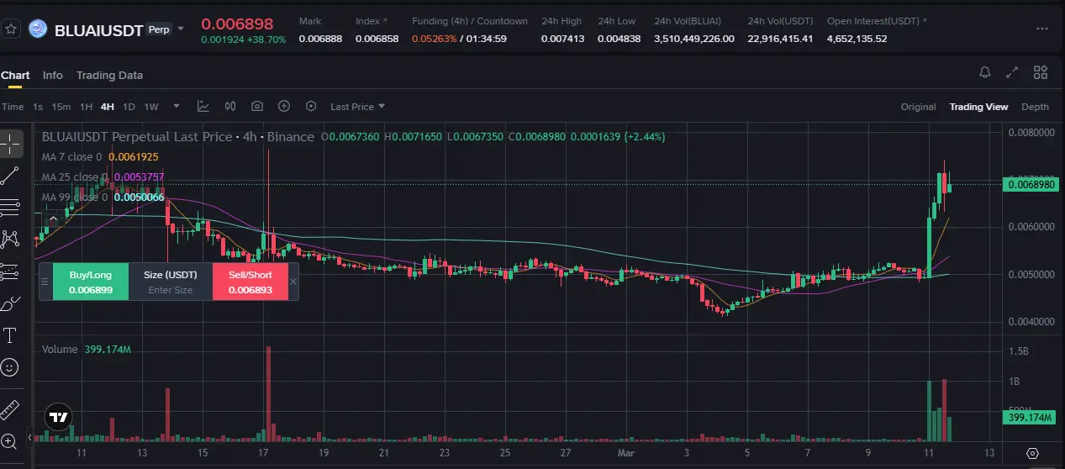Open the BLUAIUSDT pair selector dropdown arrow
This screenshot has height=469, width=1065.
(x=180, y=29)
